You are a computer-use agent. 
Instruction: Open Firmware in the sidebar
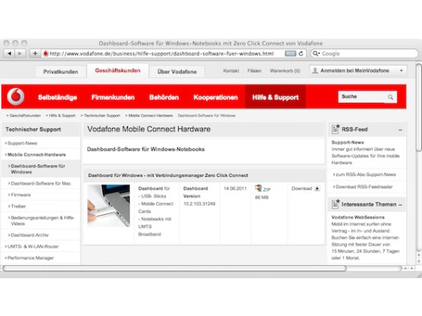point(20,195)
